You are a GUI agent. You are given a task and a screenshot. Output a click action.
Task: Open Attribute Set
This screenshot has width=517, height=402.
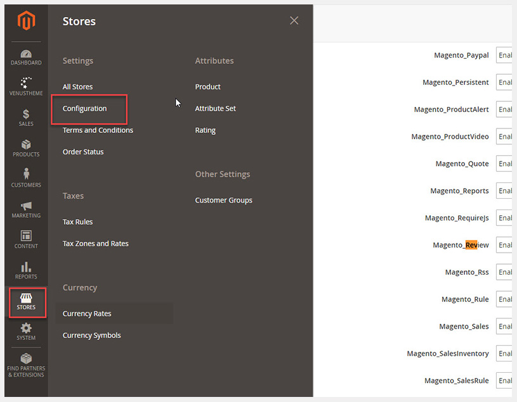click(x=215, y=108)
